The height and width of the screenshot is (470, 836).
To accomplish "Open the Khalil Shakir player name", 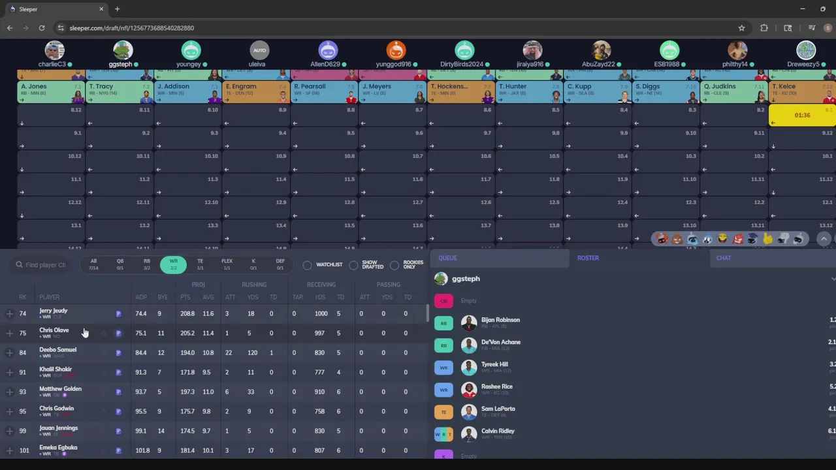I will 56,369.
